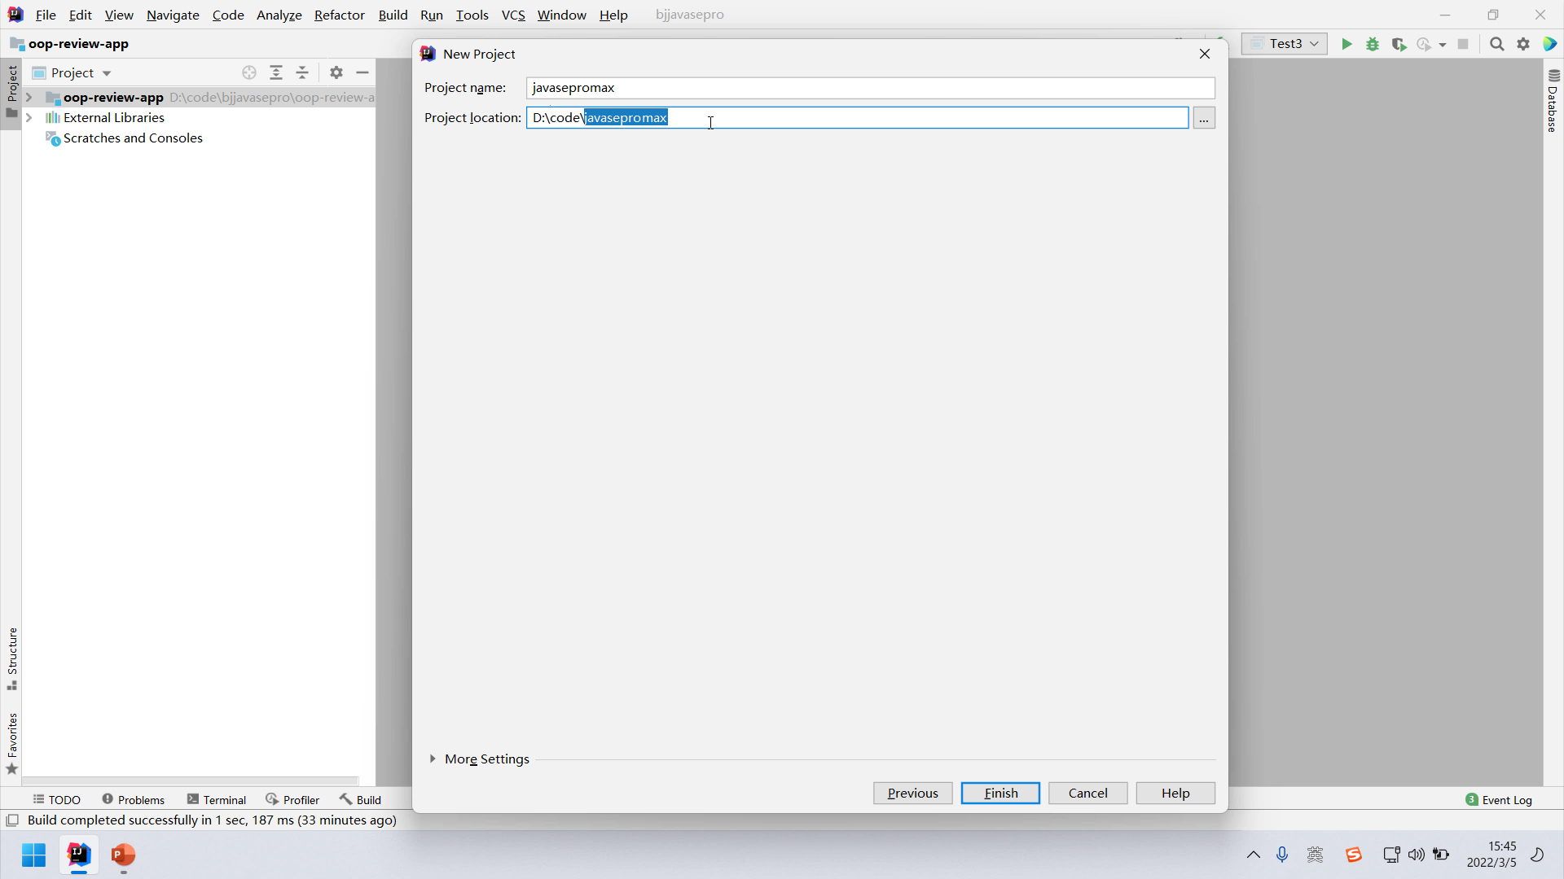1564x879 pixels.
Task: Click Expand All icon in Project panel
Action: tap(276, 72)
